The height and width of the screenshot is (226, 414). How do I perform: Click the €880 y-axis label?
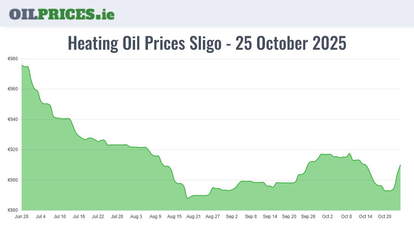pos(13,210)
